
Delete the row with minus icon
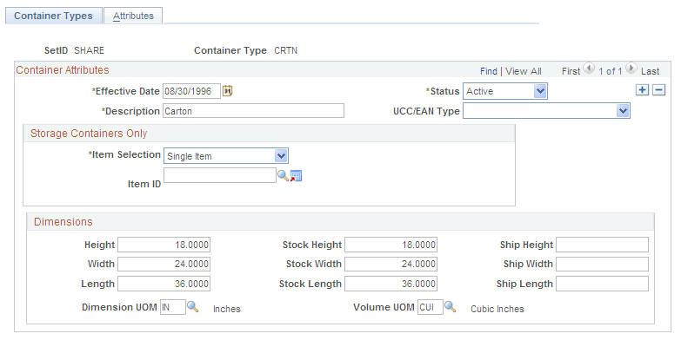tap(659, 90)
